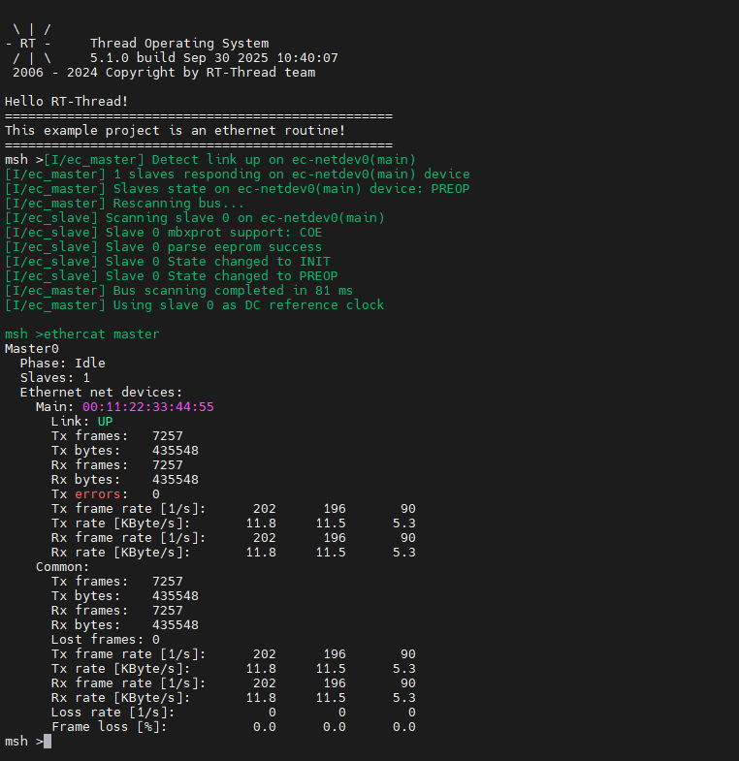
Task: Click the typed 'ethercat master' command
Action: point(101,334)
